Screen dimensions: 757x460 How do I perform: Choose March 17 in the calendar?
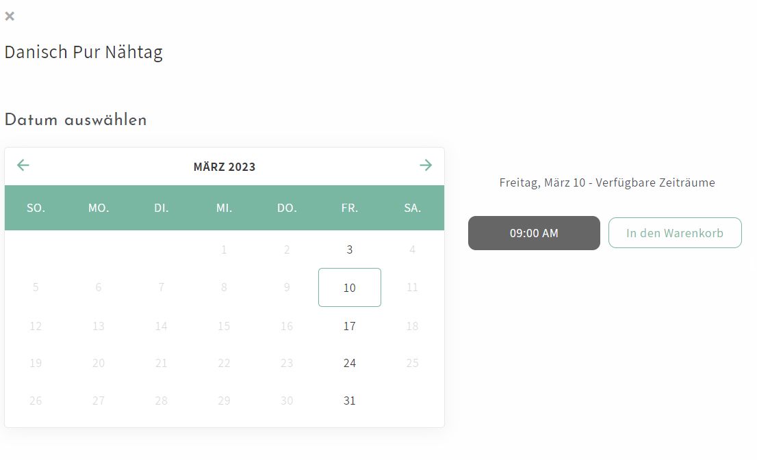click(350, 326)
